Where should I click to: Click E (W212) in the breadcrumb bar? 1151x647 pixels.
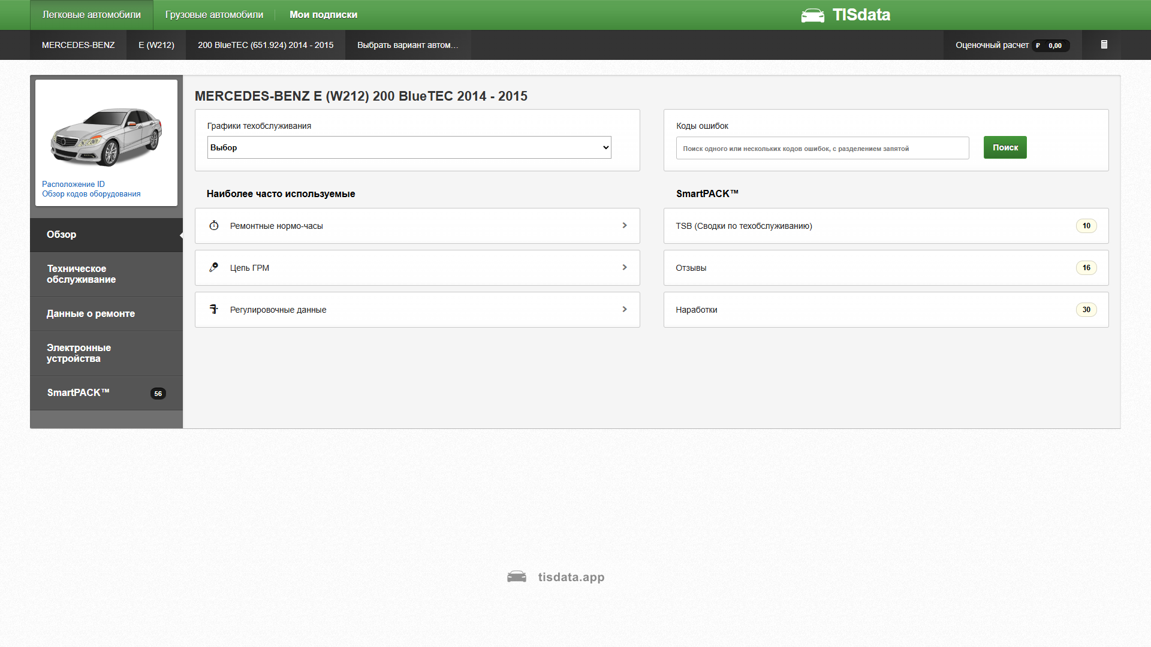point(156,45)
